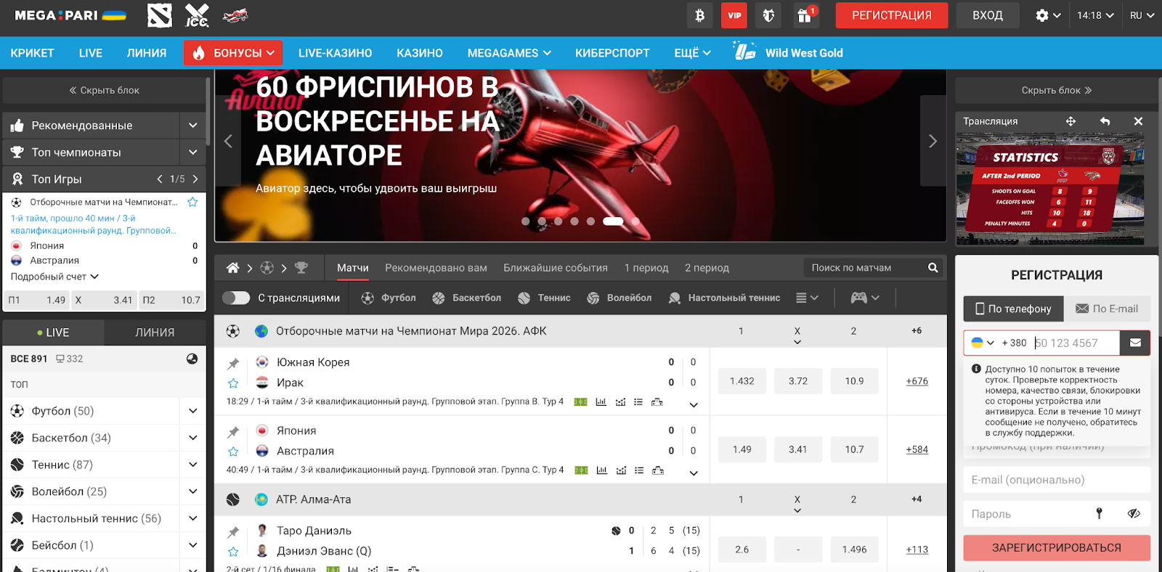Screen dimensions: 1162x572
Task: Switch to sidebar LIVE tab
Action: 53,332
